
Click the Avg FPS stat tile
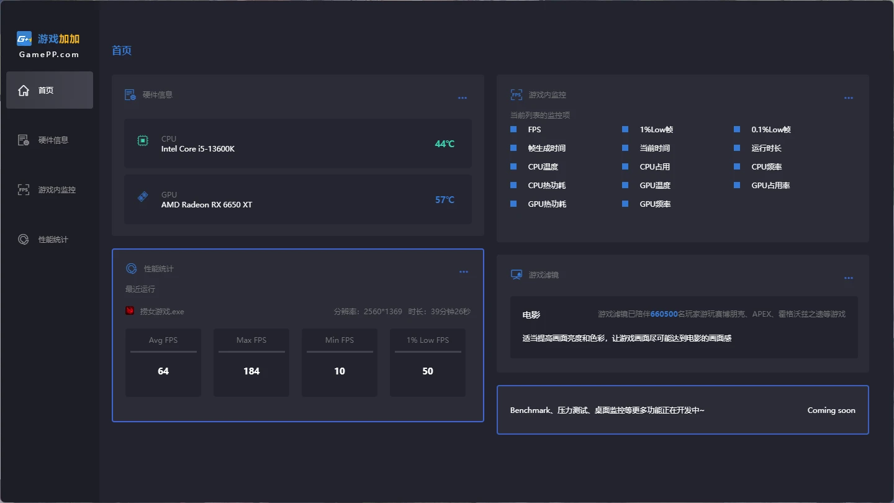[x=163, y=363]
